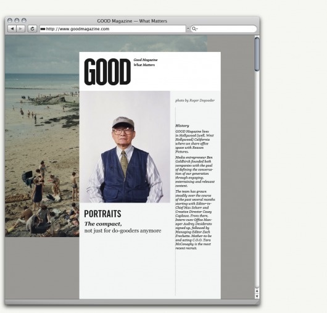This screenshot has height=313, width=327.
Task: Click the window resize grip corner
Action: tap(257, 302)
